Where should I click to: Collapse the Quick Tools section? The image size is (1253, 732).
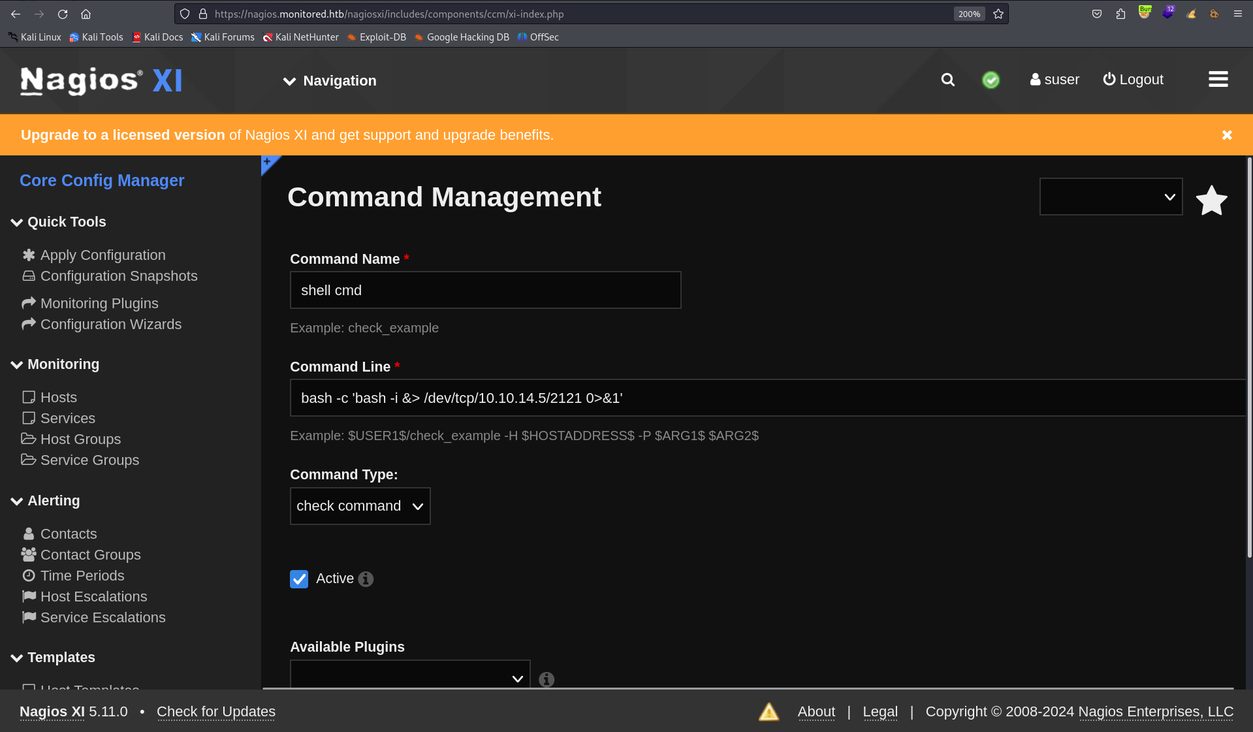click(59, 222)
